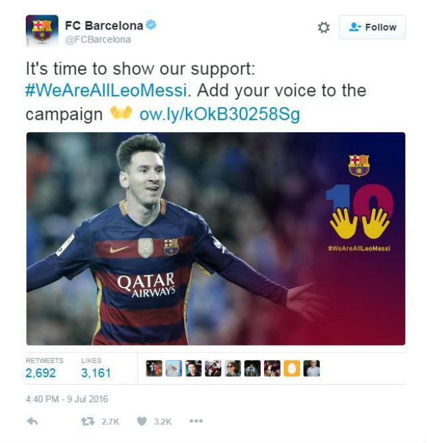The image size is (427, 443).
Task: Open the @FCBarcelona handle link
Action: [x=98, y=40]
